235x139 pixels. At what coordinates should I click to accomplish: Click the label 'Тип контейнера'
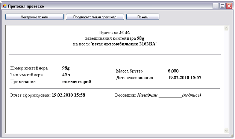pos(26,75)
